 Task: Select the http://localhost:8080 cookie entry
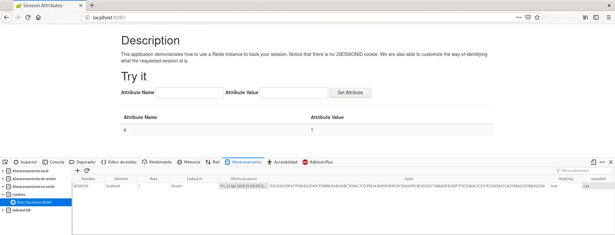tap(34, 202)
